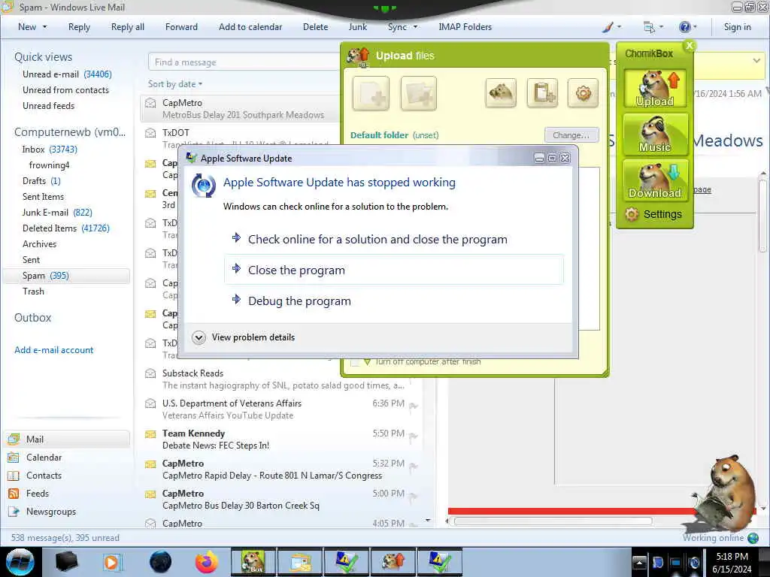The image size is (770, 577).
Task: Flag the CapMetro Bus Delay 30 Barton Creek message
Action: click(x=414, y=496)
